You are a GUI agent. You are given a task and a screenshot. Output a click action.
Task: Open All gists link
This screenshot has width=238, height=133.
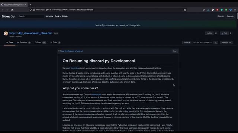[x=49, y=16]
